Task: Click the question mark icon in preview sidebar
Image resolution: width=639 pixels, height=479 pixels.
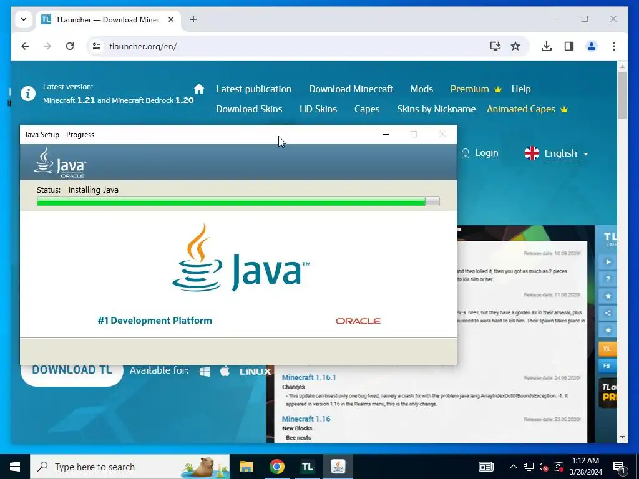Action: click(608, 279)
